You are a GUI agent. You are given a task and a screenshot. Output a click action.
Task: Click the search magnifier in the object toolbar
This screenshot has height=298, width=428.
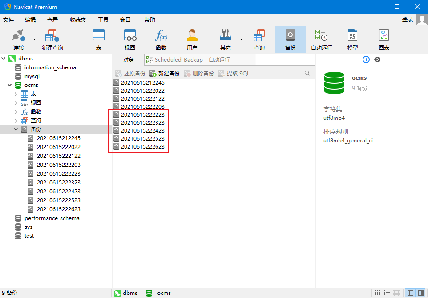point(307,73)
